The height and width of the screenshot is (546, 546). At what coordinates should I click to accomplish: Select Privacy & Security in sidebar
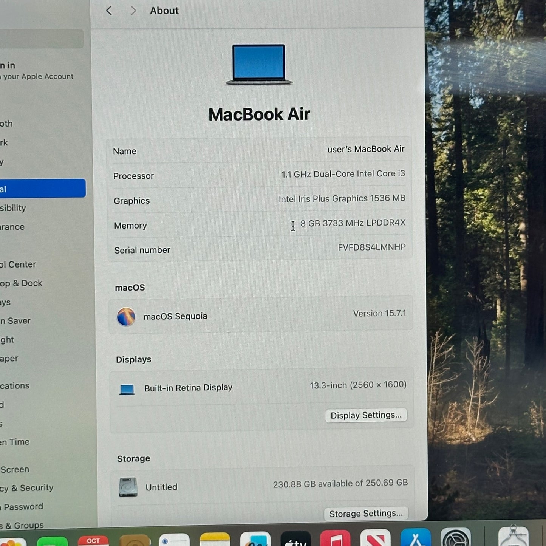tap(26, 488)
